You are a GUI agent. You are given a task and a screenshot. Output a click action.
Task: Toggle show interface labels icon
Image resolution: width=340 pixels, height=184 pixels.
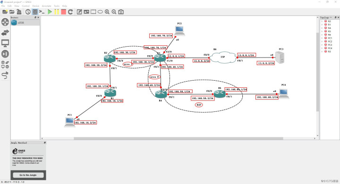click(x=34, y=12)
